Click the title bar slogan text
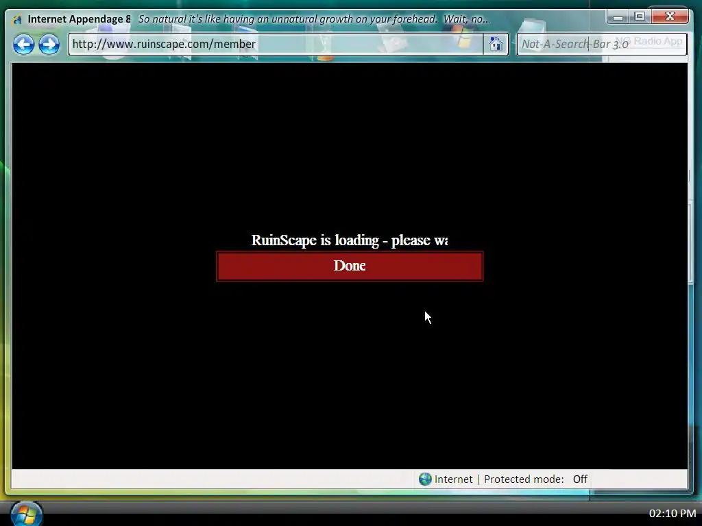The width and height of the screenshot is (702, 526). [313, 19]
